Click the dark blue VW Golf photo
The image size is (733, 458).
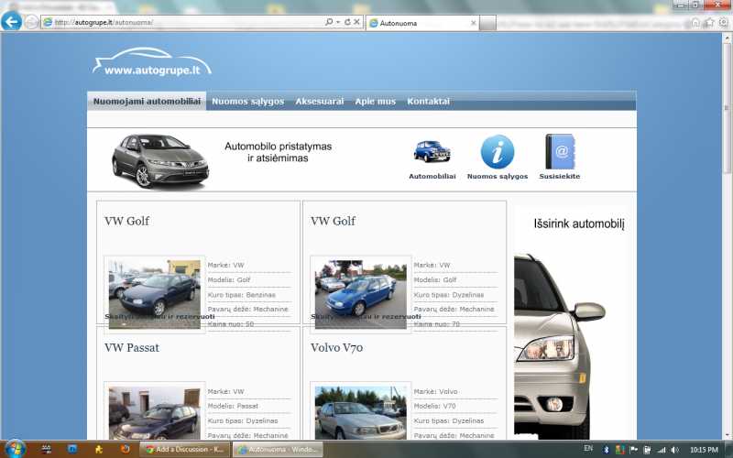(x=155, y=294)
